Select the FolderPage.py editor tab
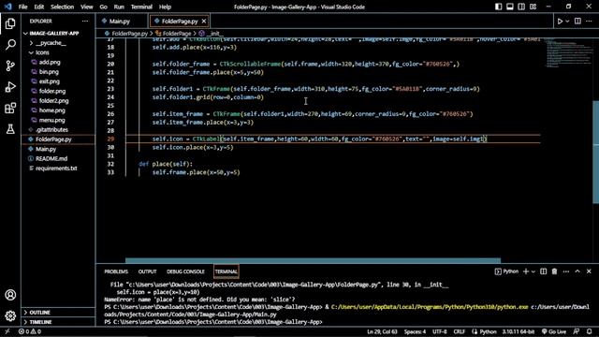Screen dimensions: 599x337 (180, 22)
